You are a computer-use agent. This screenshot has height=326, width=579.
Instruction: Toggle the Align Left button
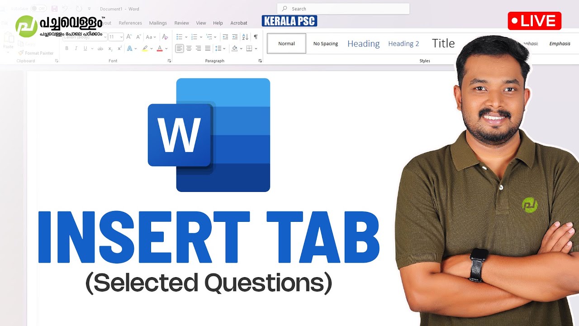point(180,48)
